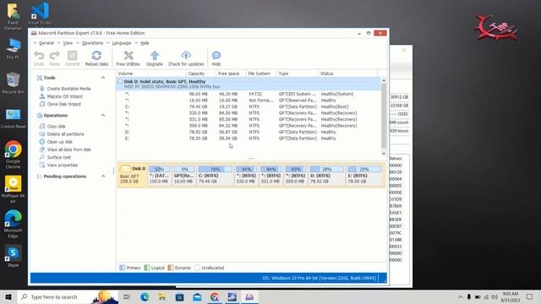The image size is (541, 304).
Task: Open Windows Start button
Action: [x=8, y=296]
